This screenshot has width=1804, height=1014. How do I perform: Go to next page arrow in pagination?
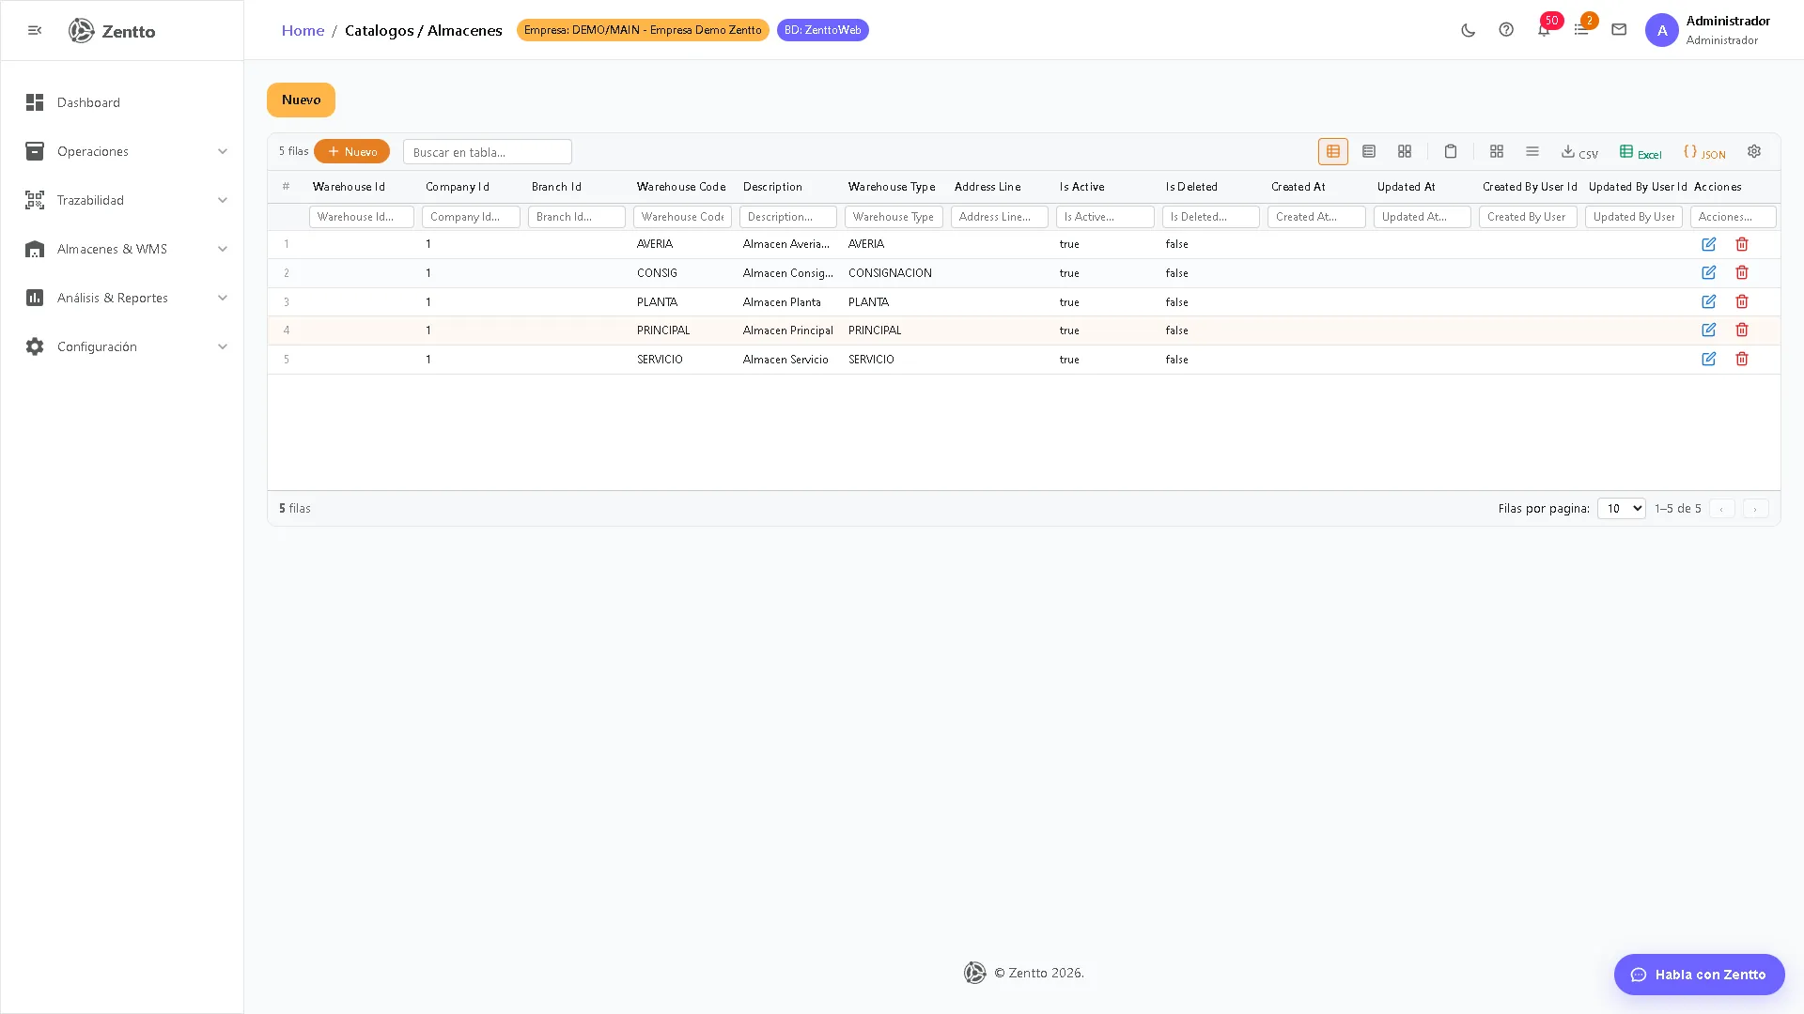pyautogui.click(x=1755, y=508)
